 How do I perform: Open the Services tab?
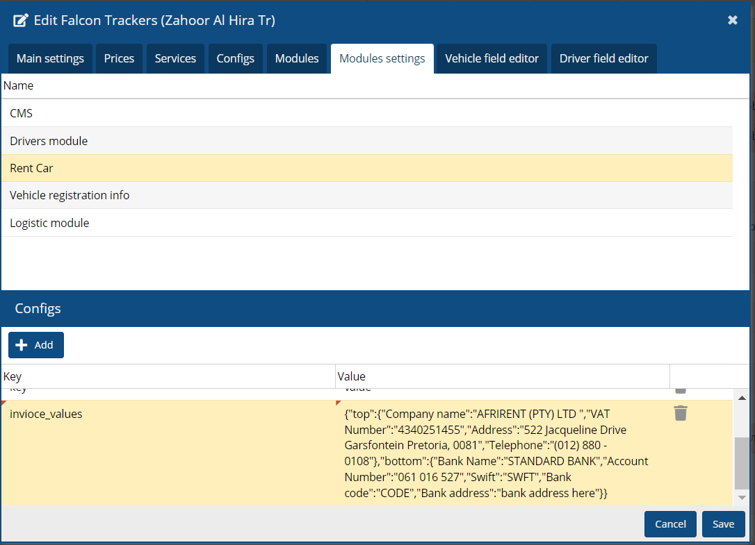175,59
